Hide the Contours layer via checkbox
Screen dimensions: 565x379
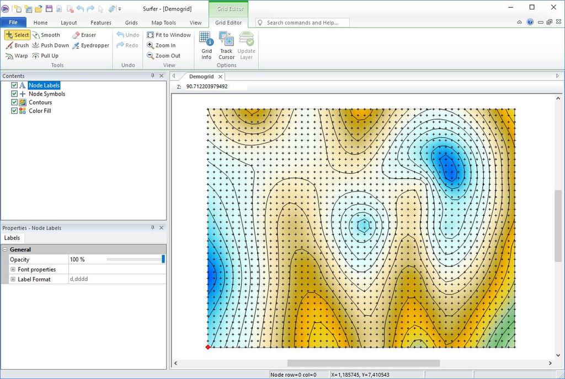[14, 102]
